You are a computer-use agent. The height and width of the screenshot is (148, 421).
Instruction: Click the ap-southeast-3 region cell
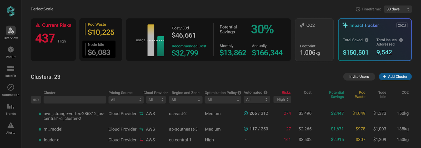click(183, 129)
